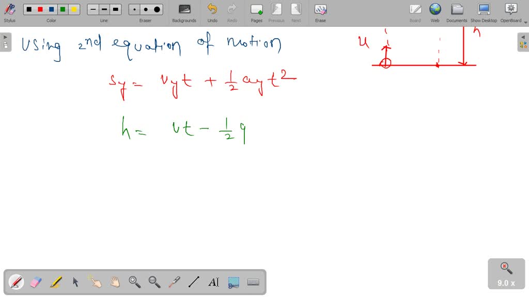The image size is (529, 297).
Task: Open the Capture part of screen tool
Action: pyautogui.click(x=234, y=282)
